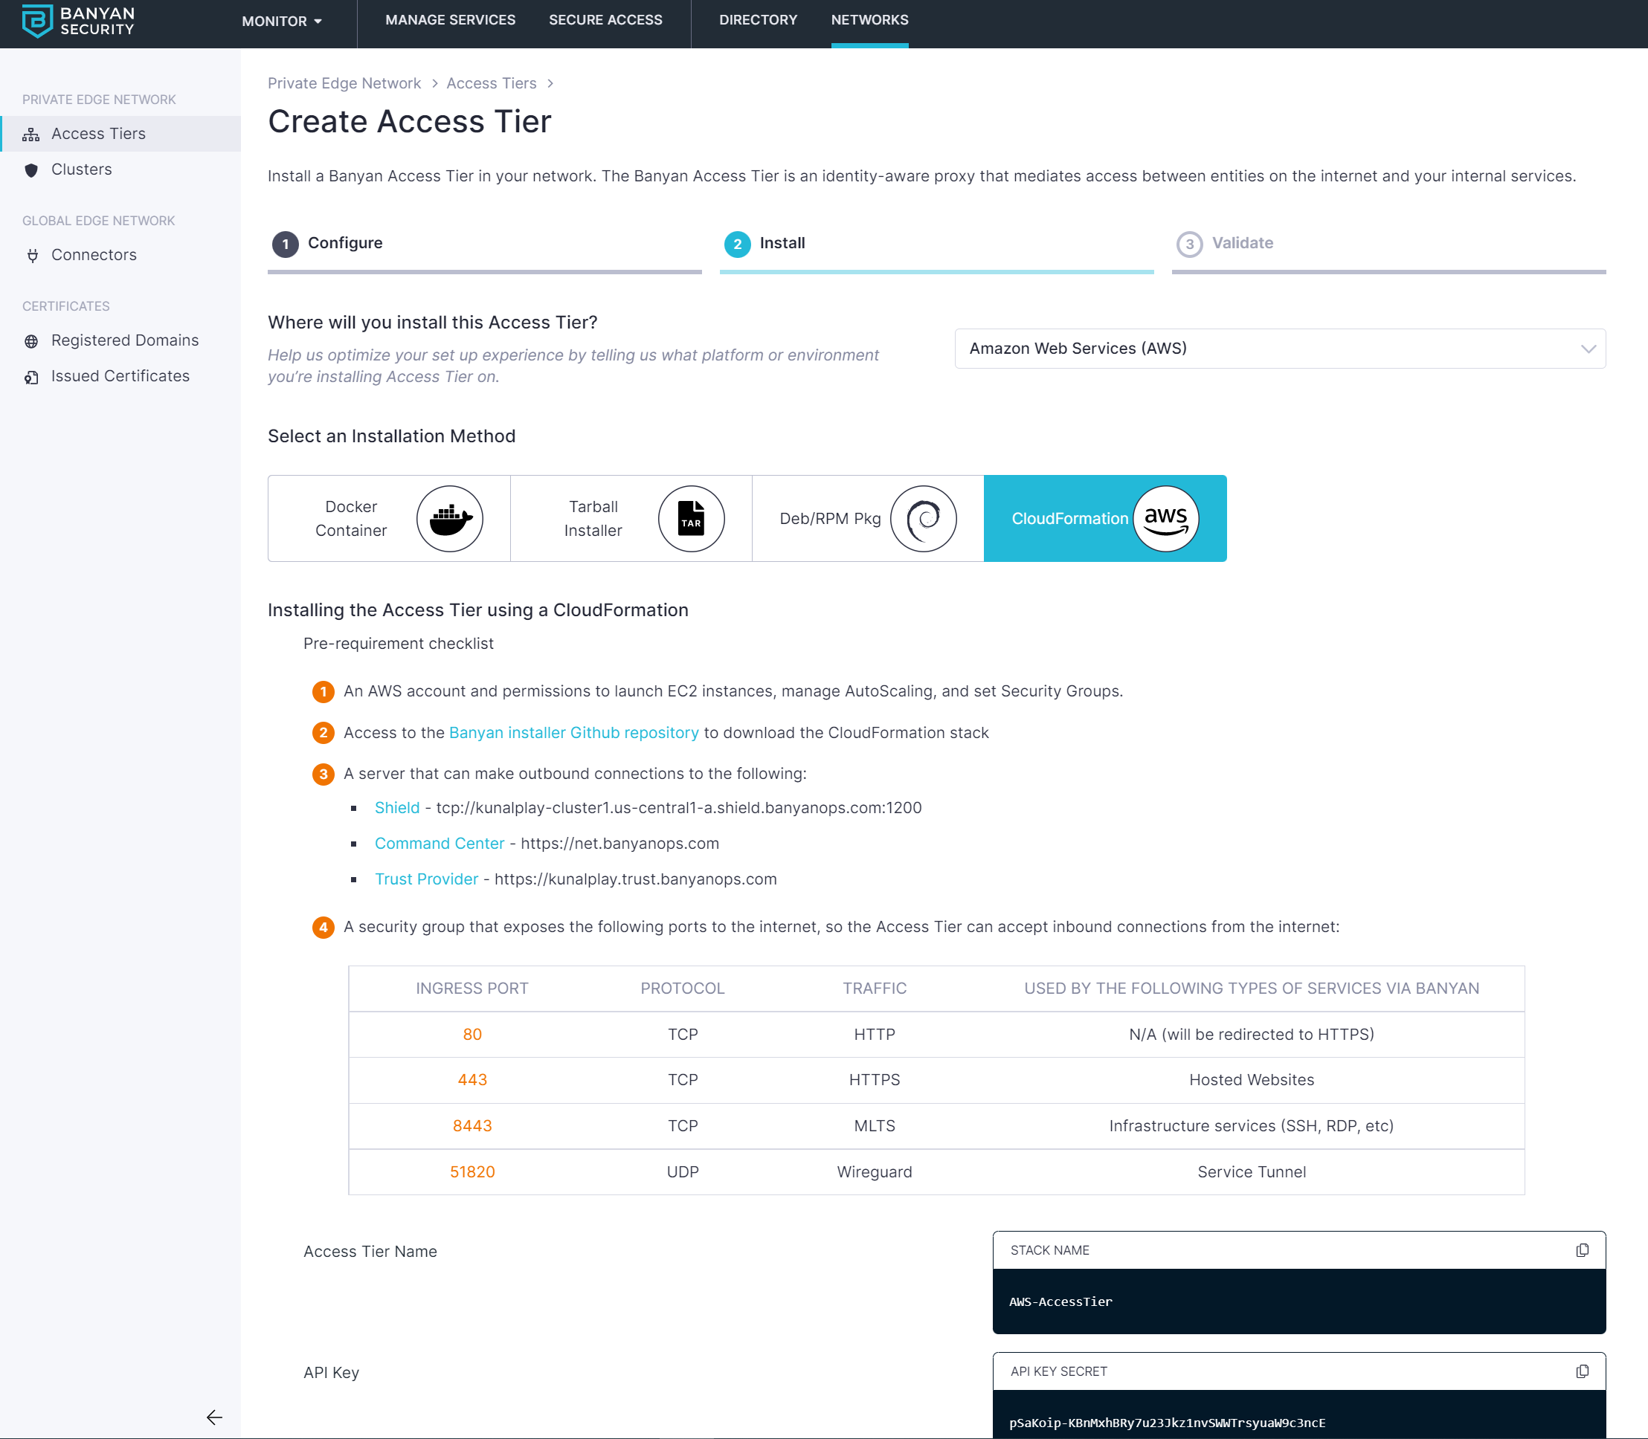Click the Protocol column header
Image resolution: width=1648 pixels, height=1439 pixels.
(682, 989)
